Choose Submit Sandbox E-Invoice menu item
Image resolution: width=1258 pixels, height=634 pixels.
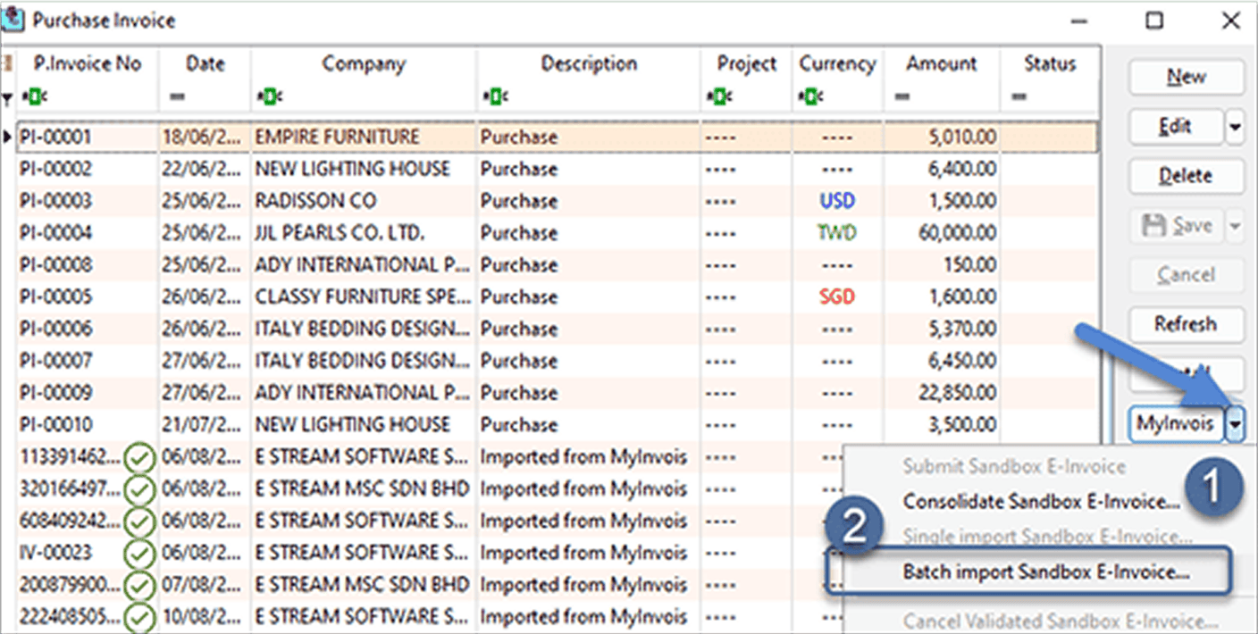coord(1014,466)
